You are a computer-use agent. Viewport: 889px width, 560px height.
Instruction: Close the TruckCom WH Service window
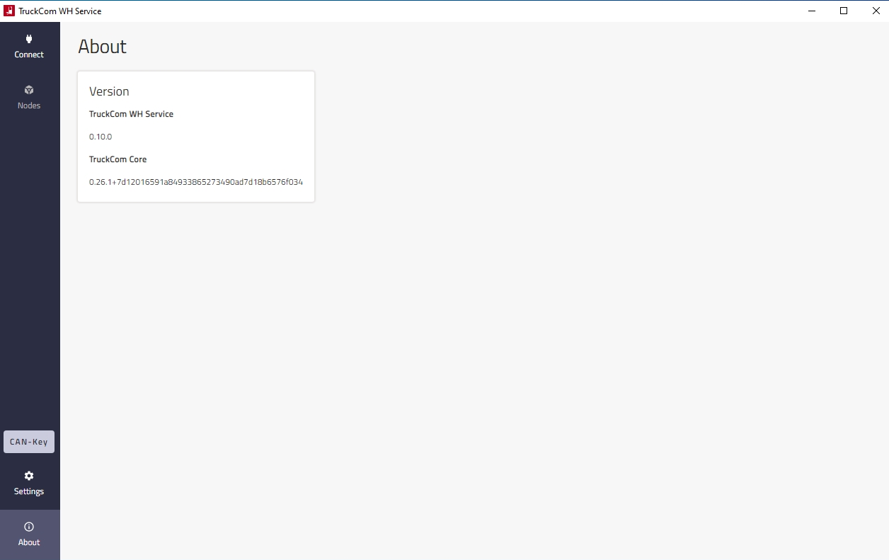tap(876, 11)
